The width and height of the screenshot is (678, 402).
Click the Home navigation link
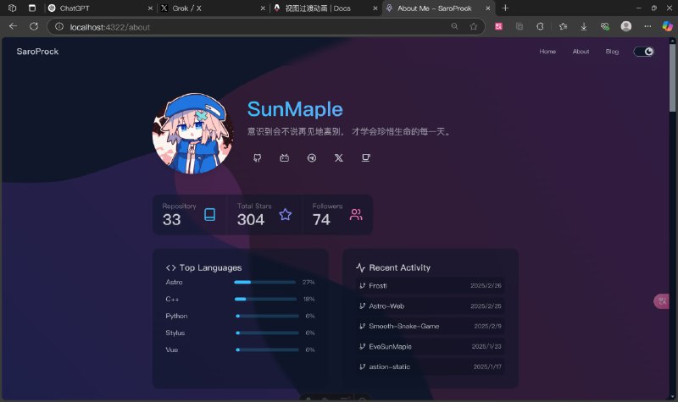(547, 52)
